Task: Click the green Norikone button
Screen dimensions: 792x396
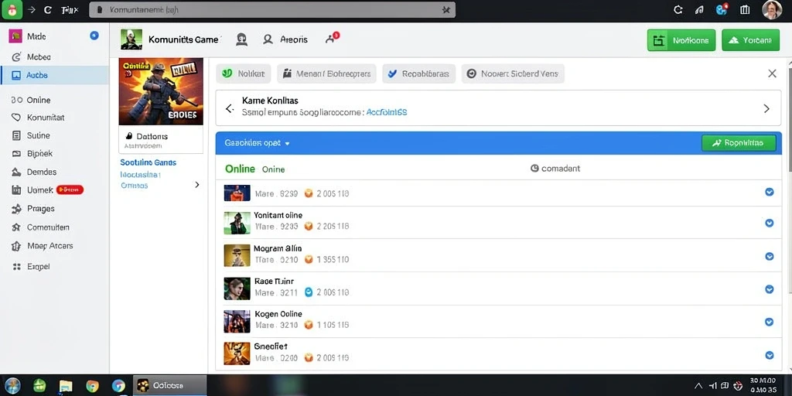Action: pos(681,40)
